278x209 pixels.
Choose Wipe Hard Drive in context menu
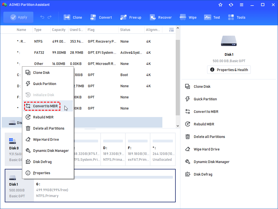[x=48, y=140]
